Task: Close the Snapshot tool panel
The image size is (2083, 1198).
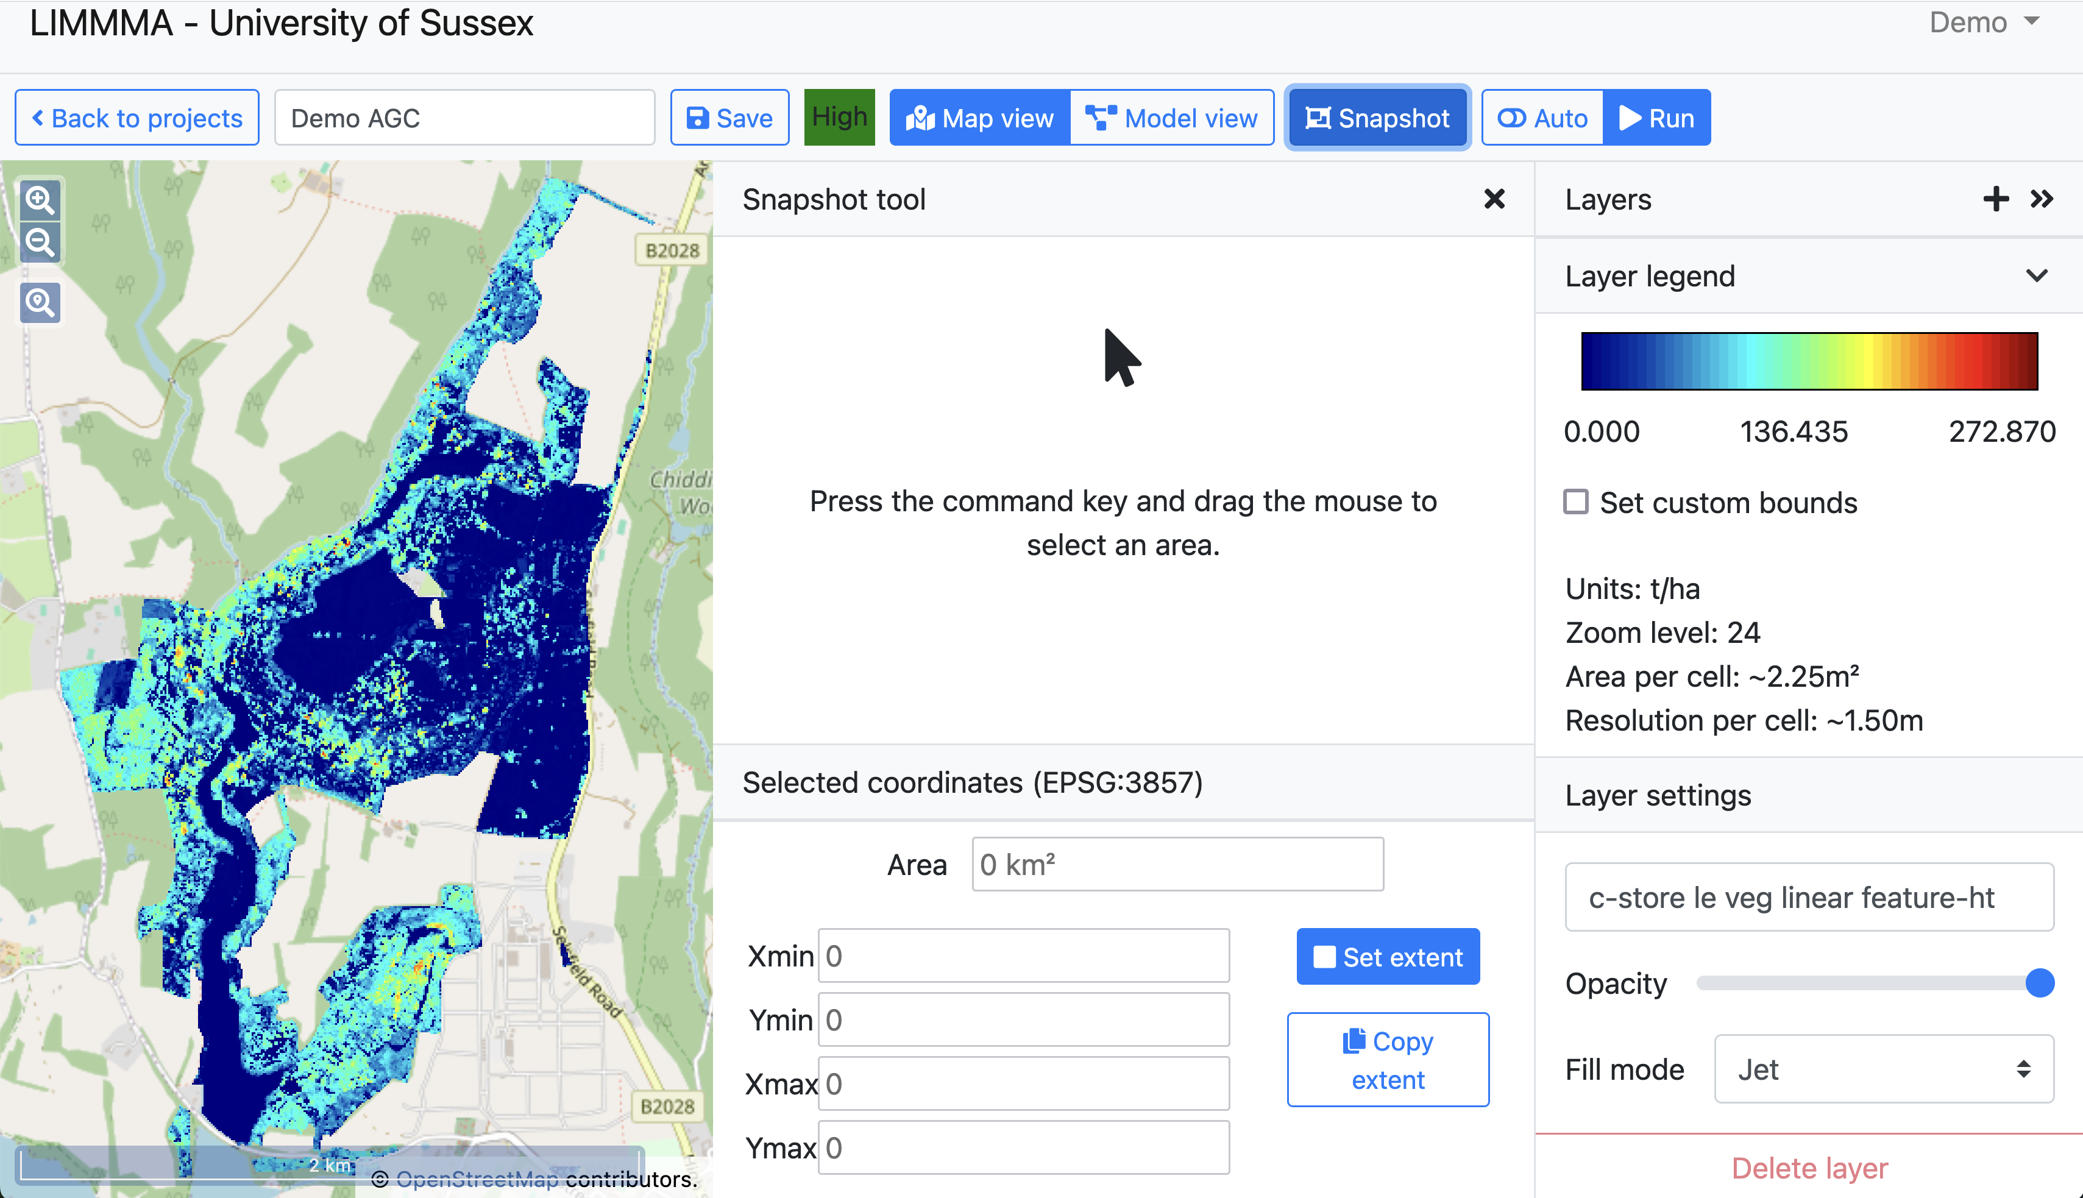Action: 1494,199
